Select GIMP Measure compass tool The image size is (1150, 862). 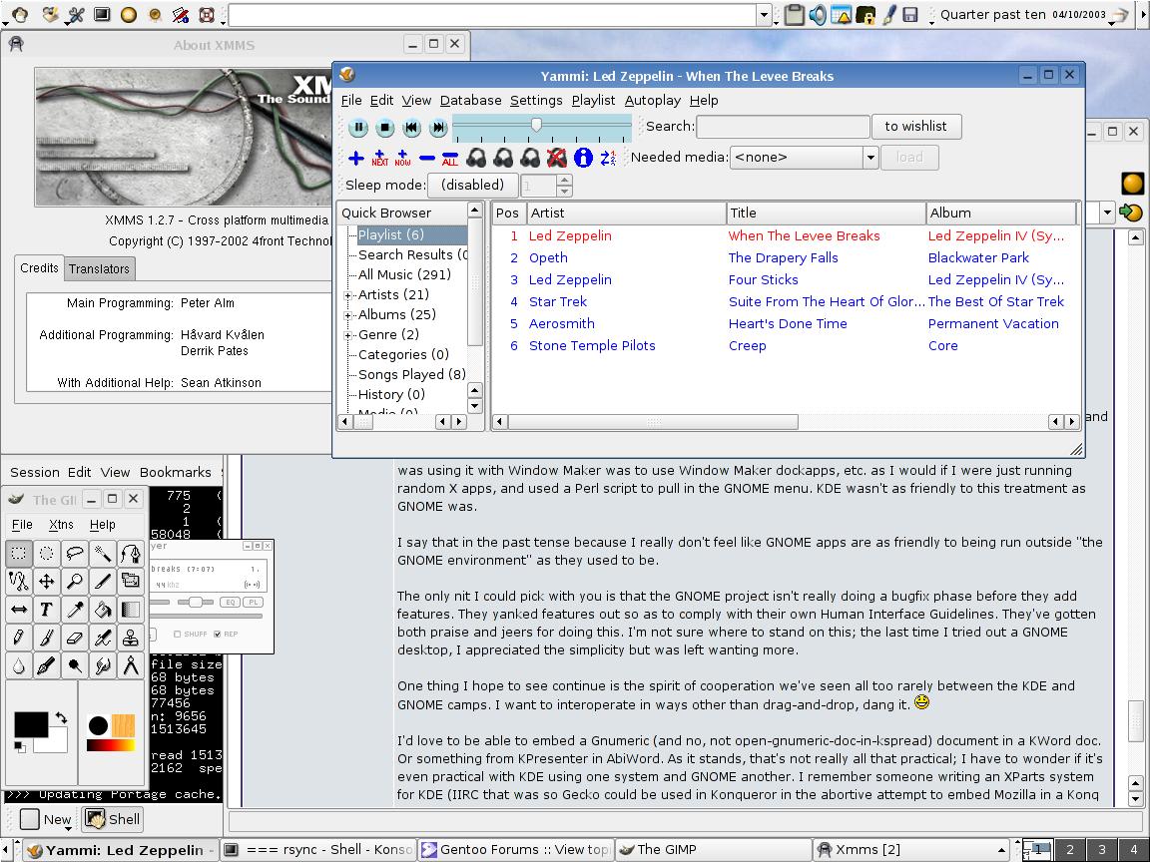(x=131, y=665)
